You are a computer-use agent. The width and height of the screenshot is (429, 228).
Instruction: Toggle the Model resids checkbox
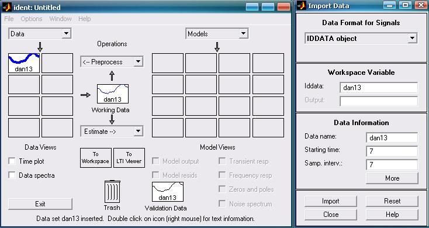155,175
